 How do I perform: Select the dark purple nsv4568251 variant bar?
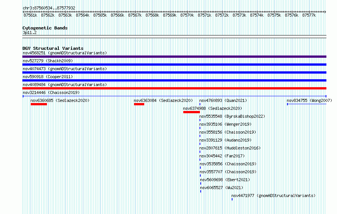pyautogui.click(x=174, y=57)
